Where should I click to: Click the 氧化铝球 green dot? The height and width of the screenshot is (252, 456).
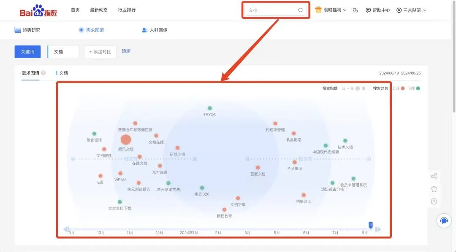[x=94, y=134]
